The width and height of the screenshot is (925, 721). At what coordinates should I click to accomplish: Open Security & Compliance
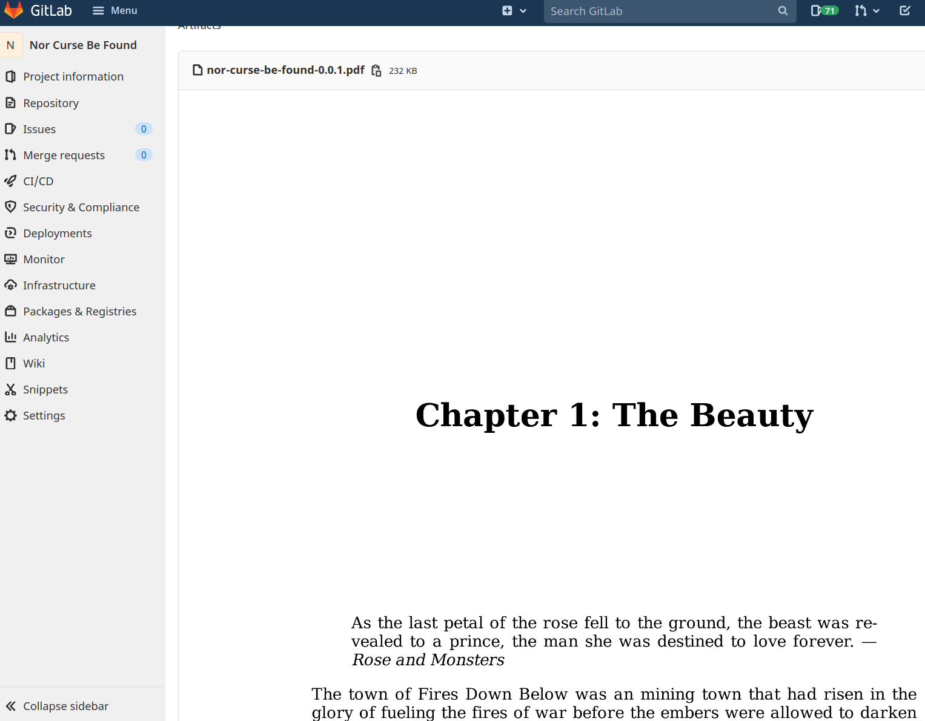coord(82,207)
